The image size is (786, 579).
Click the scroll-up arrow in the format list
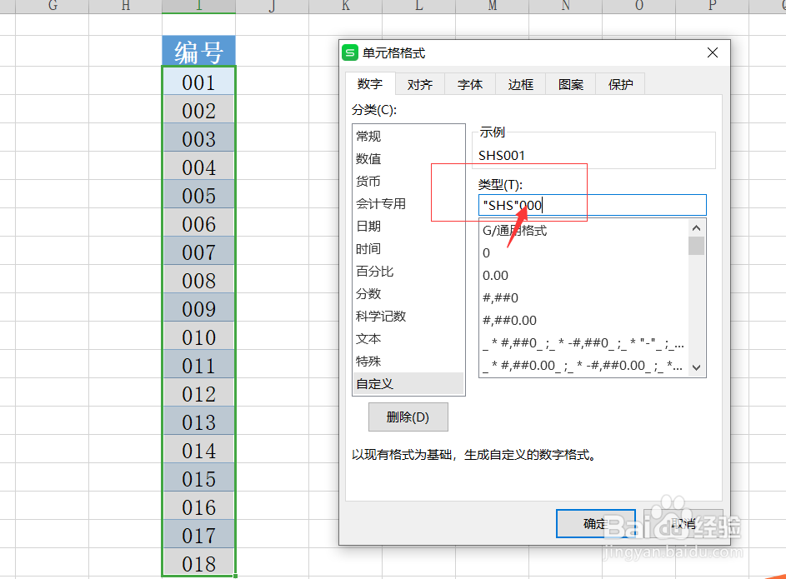[x=696, y=227]
